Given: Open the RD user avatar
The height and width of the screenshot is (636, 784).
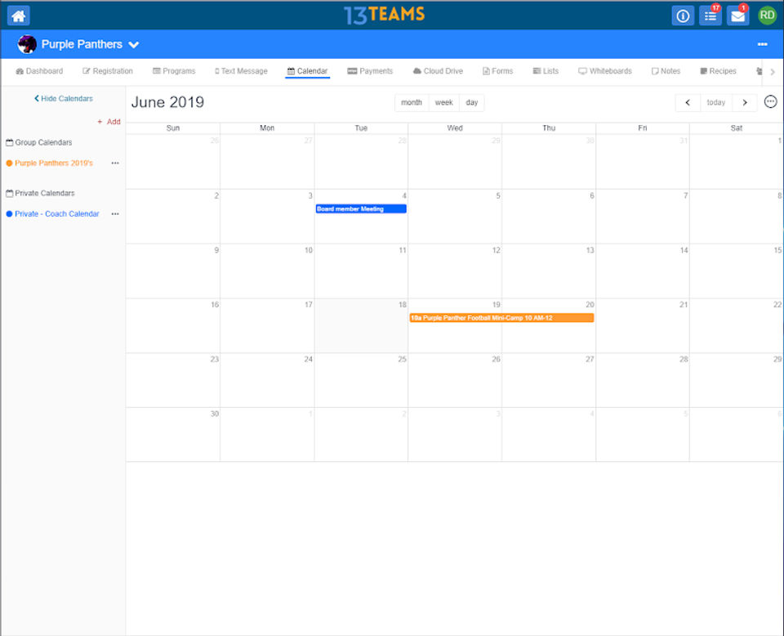Looking at the screenshot, I should click(767, 16).
